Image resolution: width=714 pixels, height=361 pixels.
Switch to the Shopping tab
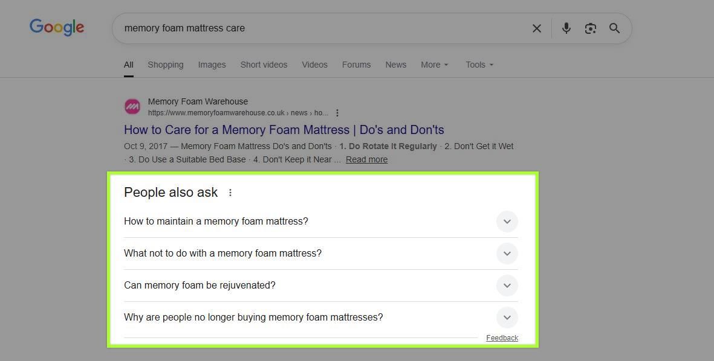coord(165,65)
